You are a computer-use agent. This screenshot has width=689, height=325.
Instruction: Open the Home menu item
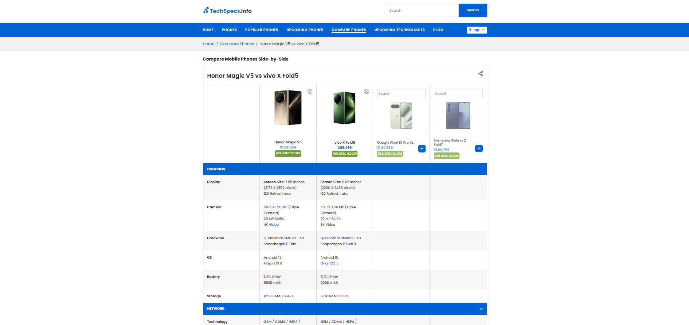point(208,30)
